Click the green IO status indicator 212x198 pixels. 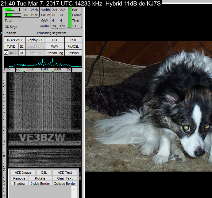pos(70,26)
